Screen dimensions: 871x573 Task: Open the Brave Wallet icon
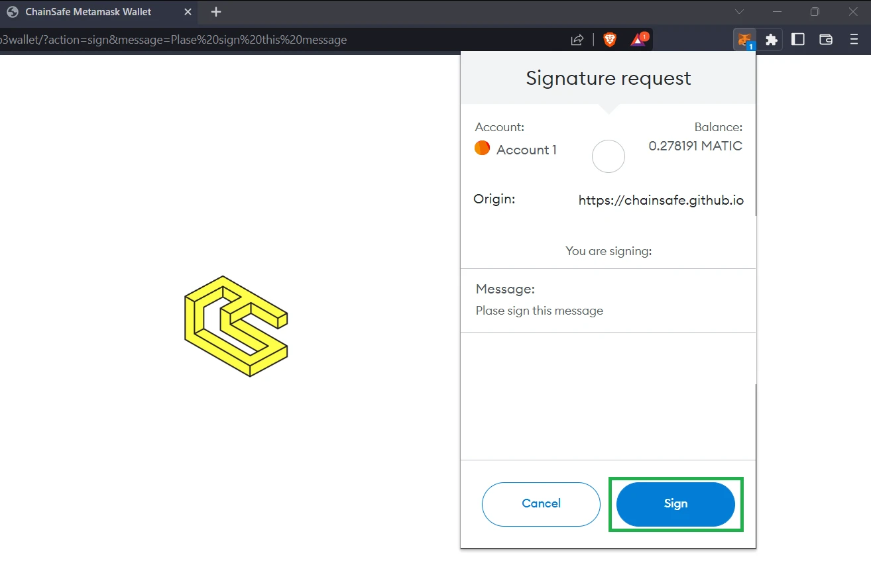point(826,40)
